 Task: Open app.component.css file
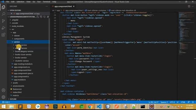coord(22,67)
